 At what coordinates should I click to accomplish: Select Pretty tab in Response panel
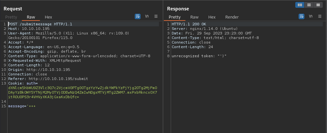click(x=175, y=17)
